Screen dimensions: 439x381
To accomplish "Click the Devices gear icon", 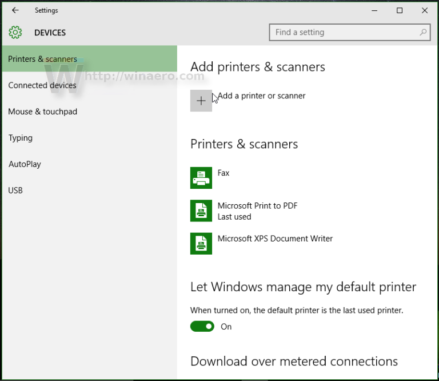I will coord(15,33).
